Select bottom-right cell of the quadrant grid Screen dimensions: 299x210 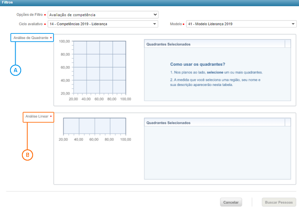click(x=119, y=87)
